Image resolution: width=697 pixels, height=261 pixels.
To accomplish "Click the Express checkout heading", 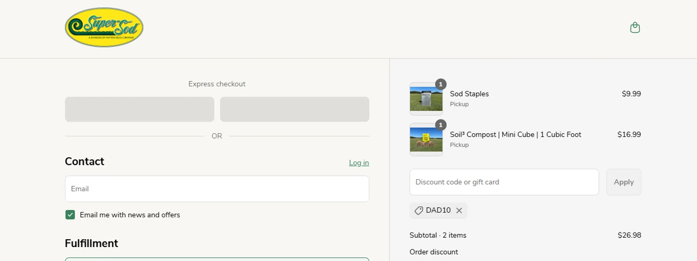I will (217, 84).
